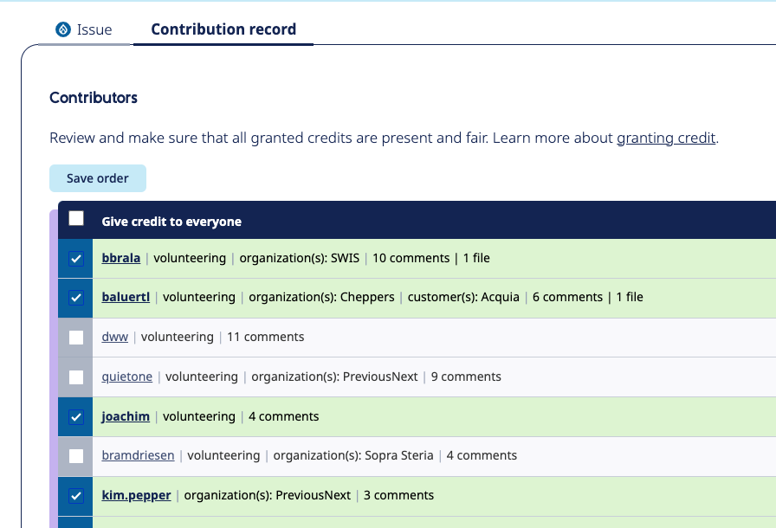Uncheck credit for kim.pepper
This screenshot has width=776, height=528.
coord(75,495)
